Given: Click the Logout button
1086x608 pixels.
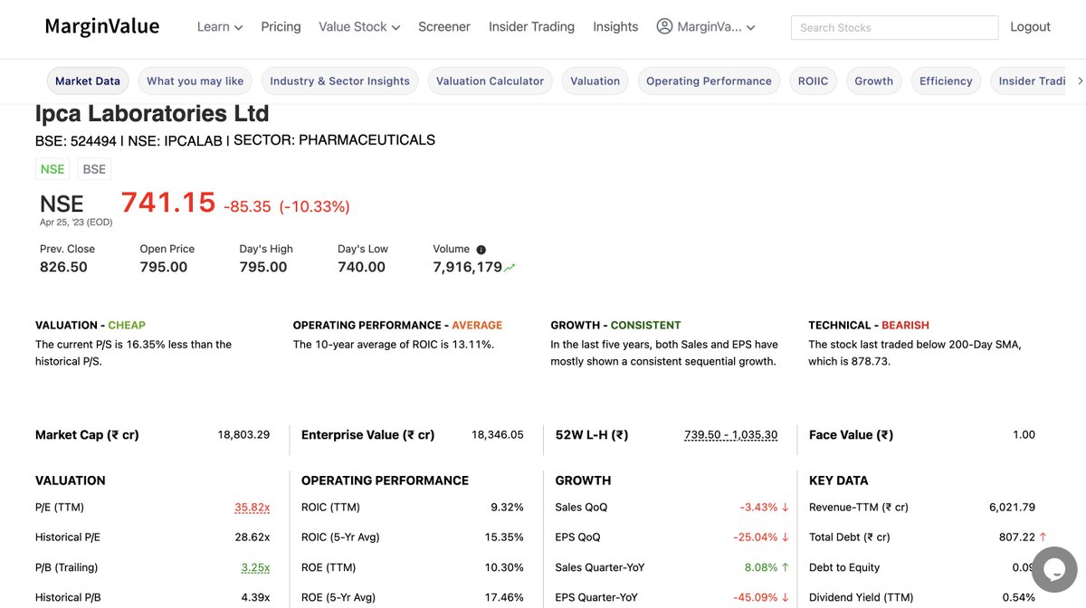Looking at the screenshot, I should (1030, 26).
